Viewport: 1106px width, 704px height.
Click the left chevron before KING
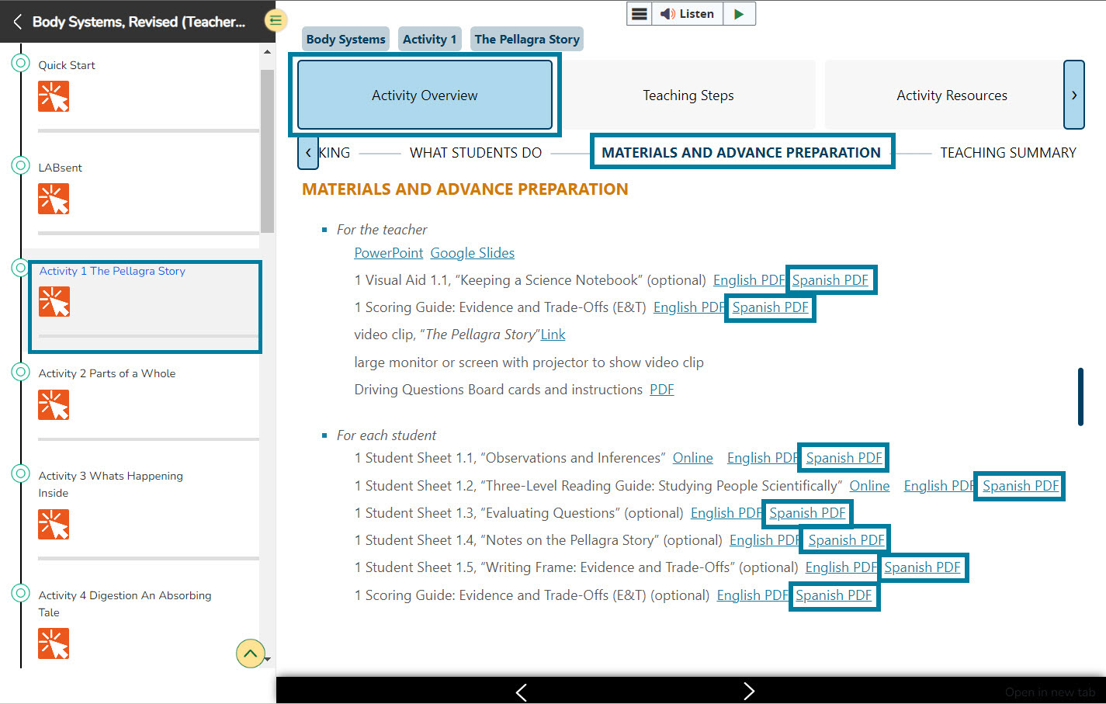coord(307,152)
